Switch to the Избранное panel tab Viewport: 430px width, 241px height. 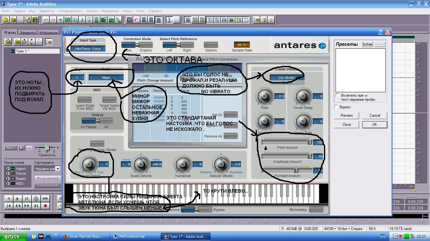pyautogui.click(x=49, y=33)
